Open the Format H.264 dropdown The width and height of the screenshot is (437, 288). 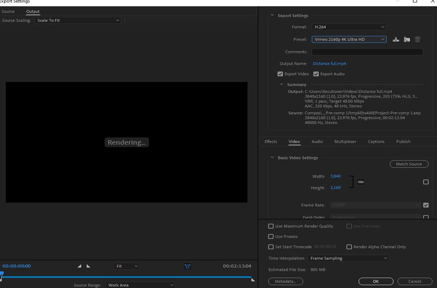click(x=349, y=27)
